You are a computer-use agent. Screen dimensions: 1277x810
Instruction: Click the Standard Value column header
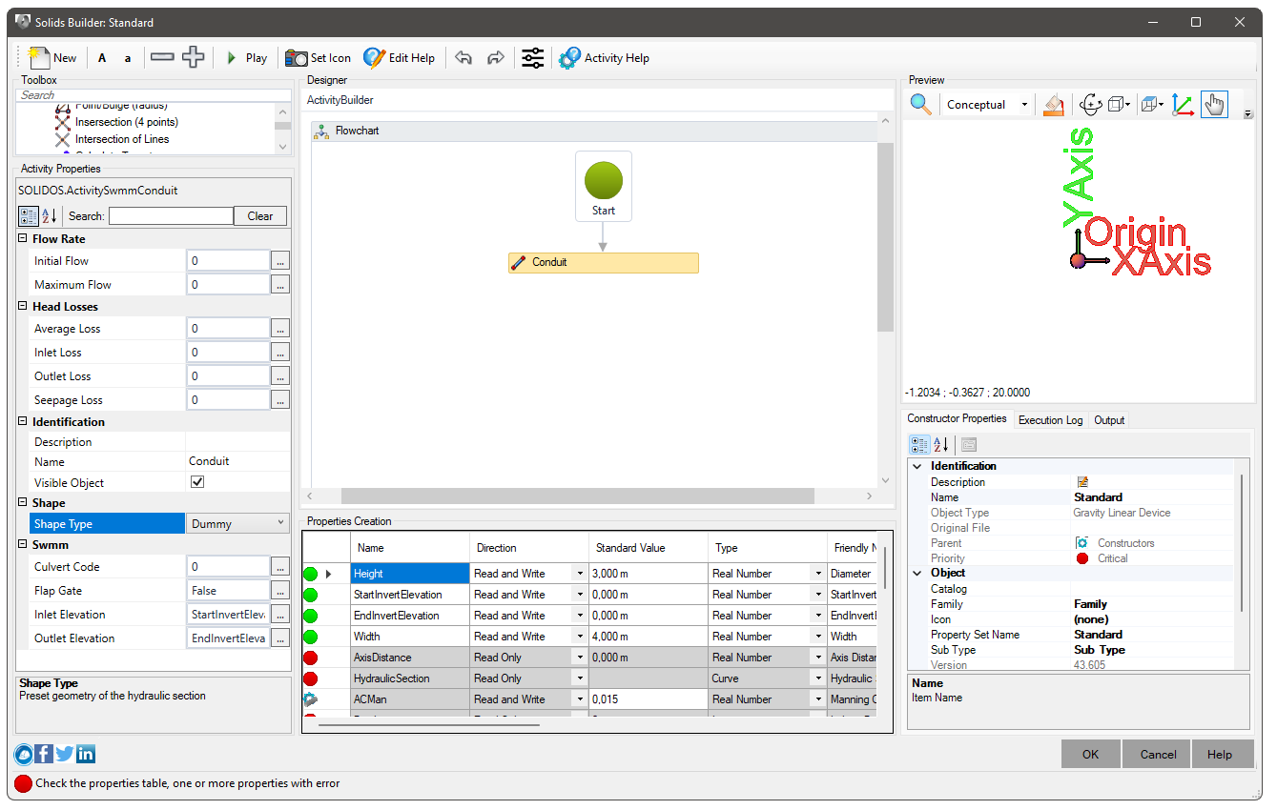coord(649,548)
